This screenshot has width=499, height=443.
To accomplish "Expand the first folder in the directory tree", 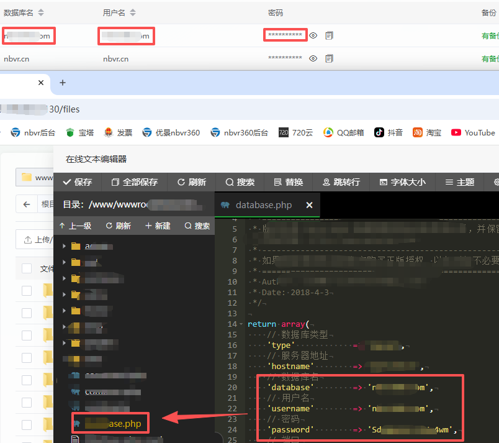I will 64,246.
